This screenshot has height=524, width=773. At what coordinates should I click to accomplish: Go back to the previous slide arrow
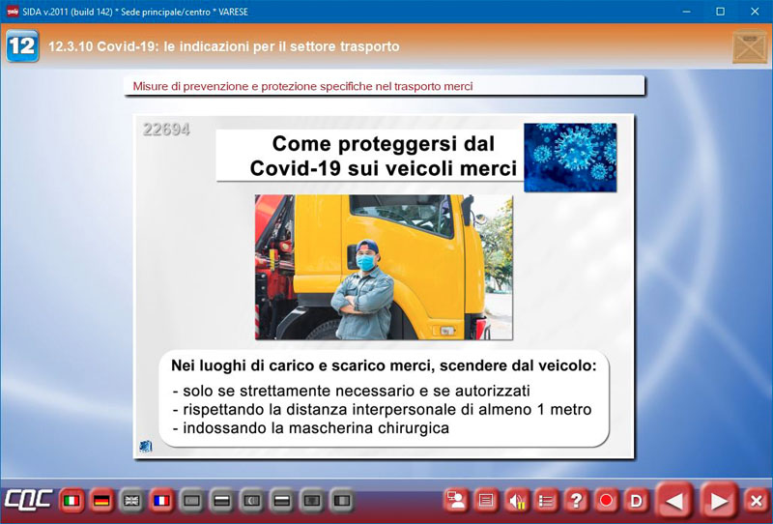675,501
